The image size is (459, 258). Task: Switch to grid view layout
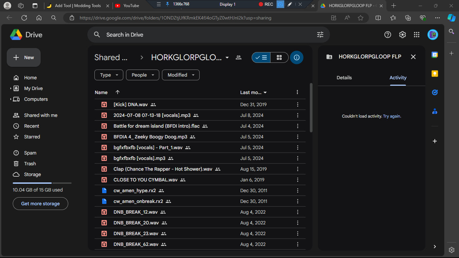pos(279,57)
